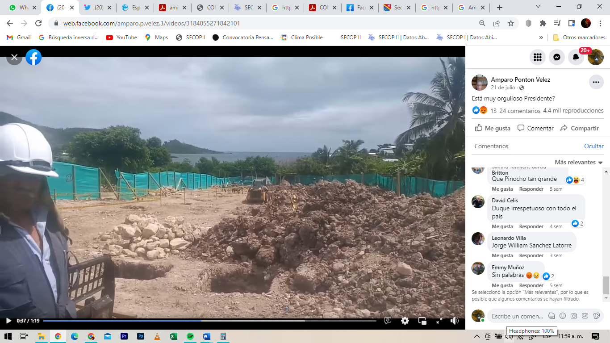Open emoji picker in comment box
This screenshot has width=610, height=343.
coord(563,316)
